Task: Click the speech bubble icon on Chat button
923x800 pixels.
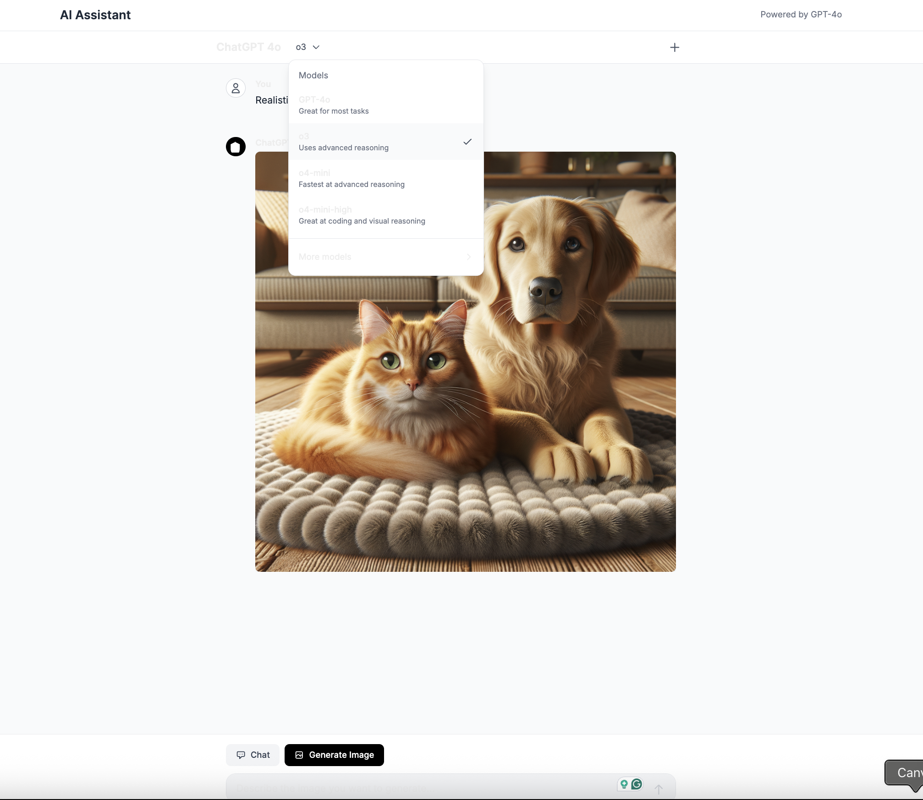Action: (242, 755)
